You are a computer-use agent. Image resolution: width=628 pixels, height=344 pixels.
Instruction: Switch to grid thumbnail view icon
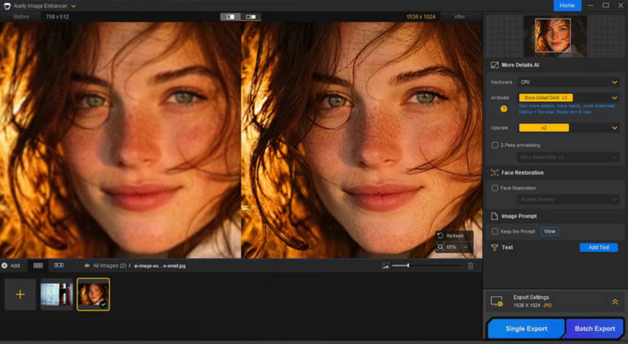(38, 266)
